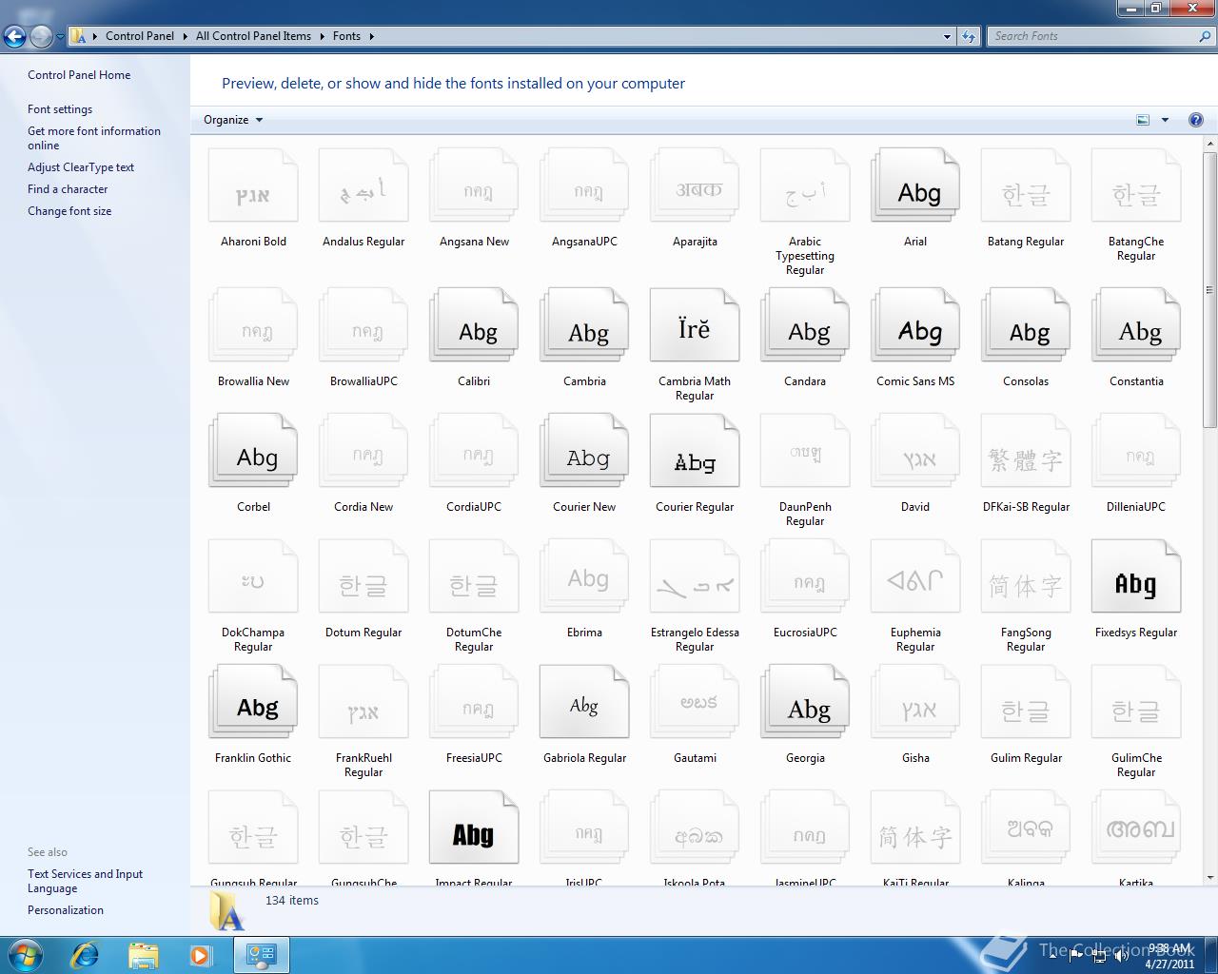Image resolution: width=1218 pixels, height=974 pixels.
Task: Select the Corbel font icon
Action: coord(253,451)
